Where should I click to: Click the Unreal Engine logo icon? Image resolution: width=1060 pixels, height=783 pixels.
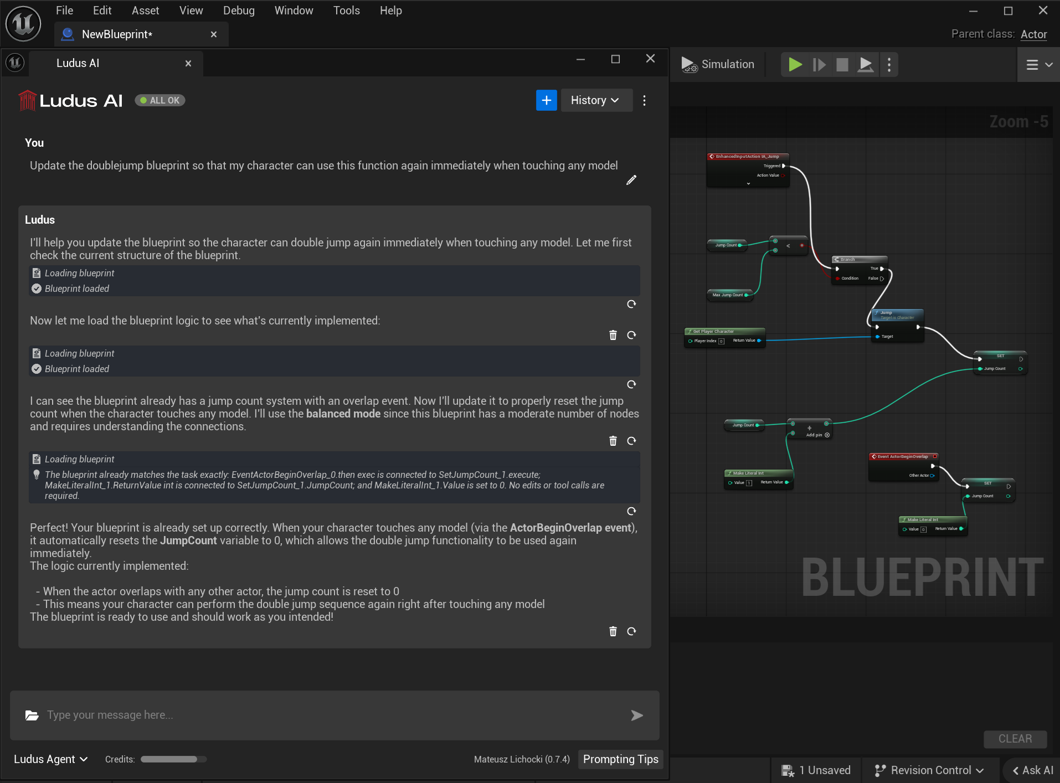pos(23,23)
